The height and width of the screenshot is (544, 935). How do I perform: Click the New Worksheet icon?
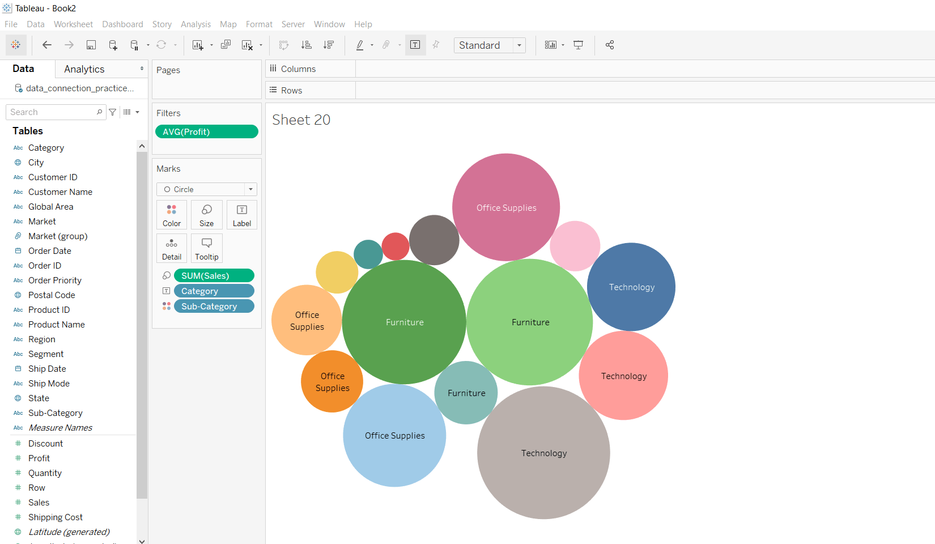point(198,45)
